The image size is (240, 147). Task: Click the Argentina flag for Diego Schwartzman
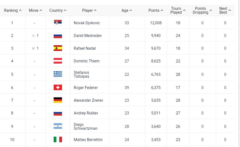click(58, 126)
